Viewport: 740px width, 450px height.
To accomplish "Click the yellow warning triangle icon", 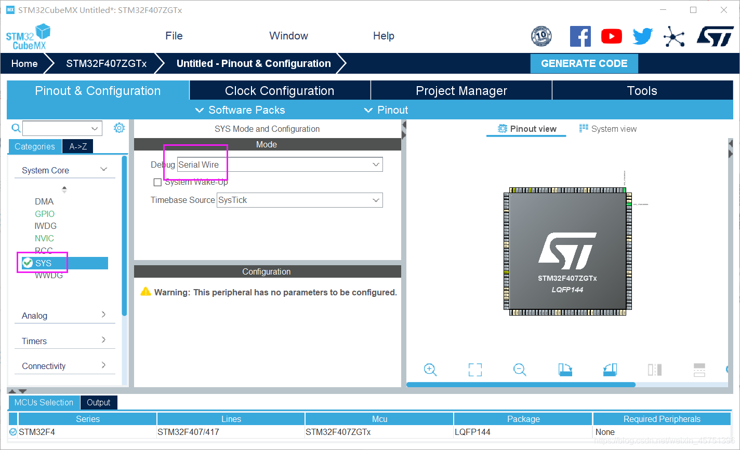I will click(146, 292).
